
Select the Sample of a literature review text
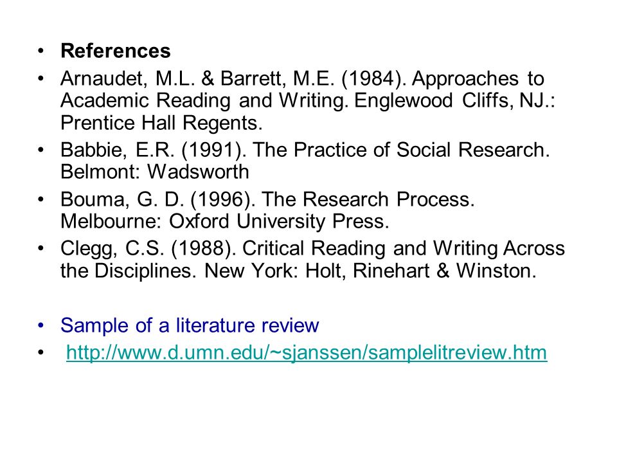tap(189, 325)
